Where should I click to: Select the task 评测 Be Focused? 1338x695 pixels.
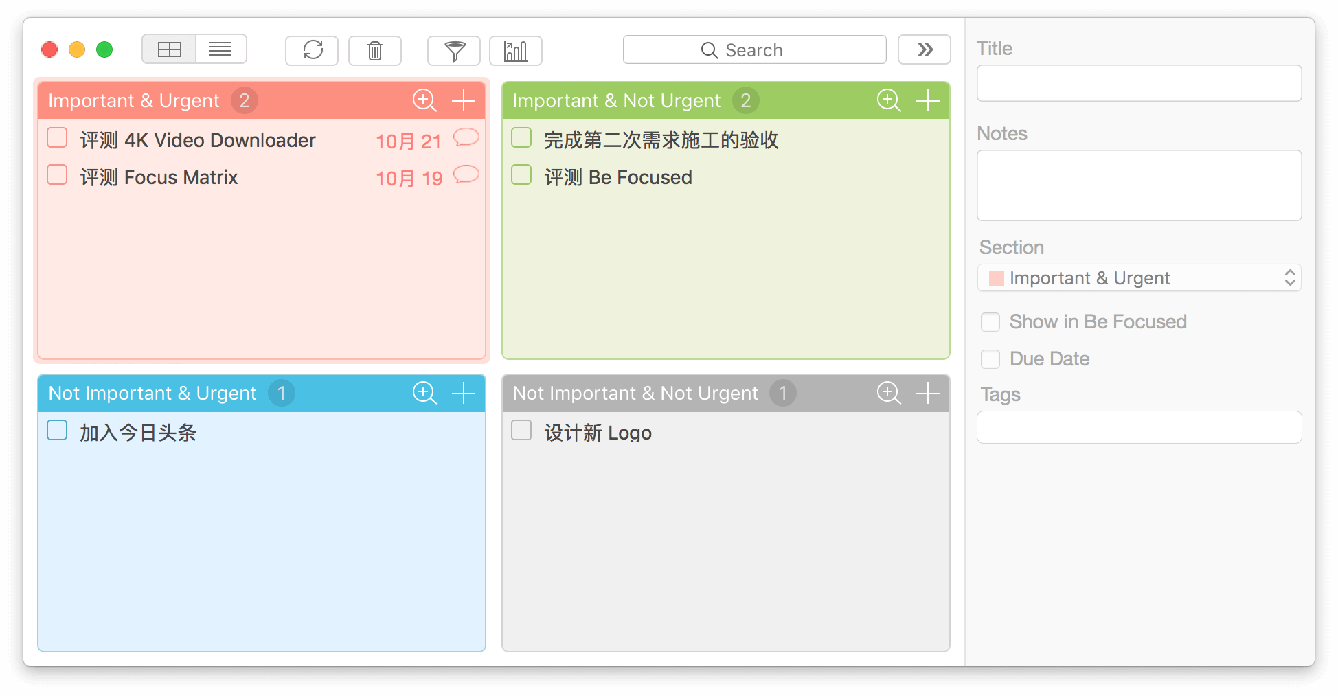pyautogui.click(x=618, y=177)
